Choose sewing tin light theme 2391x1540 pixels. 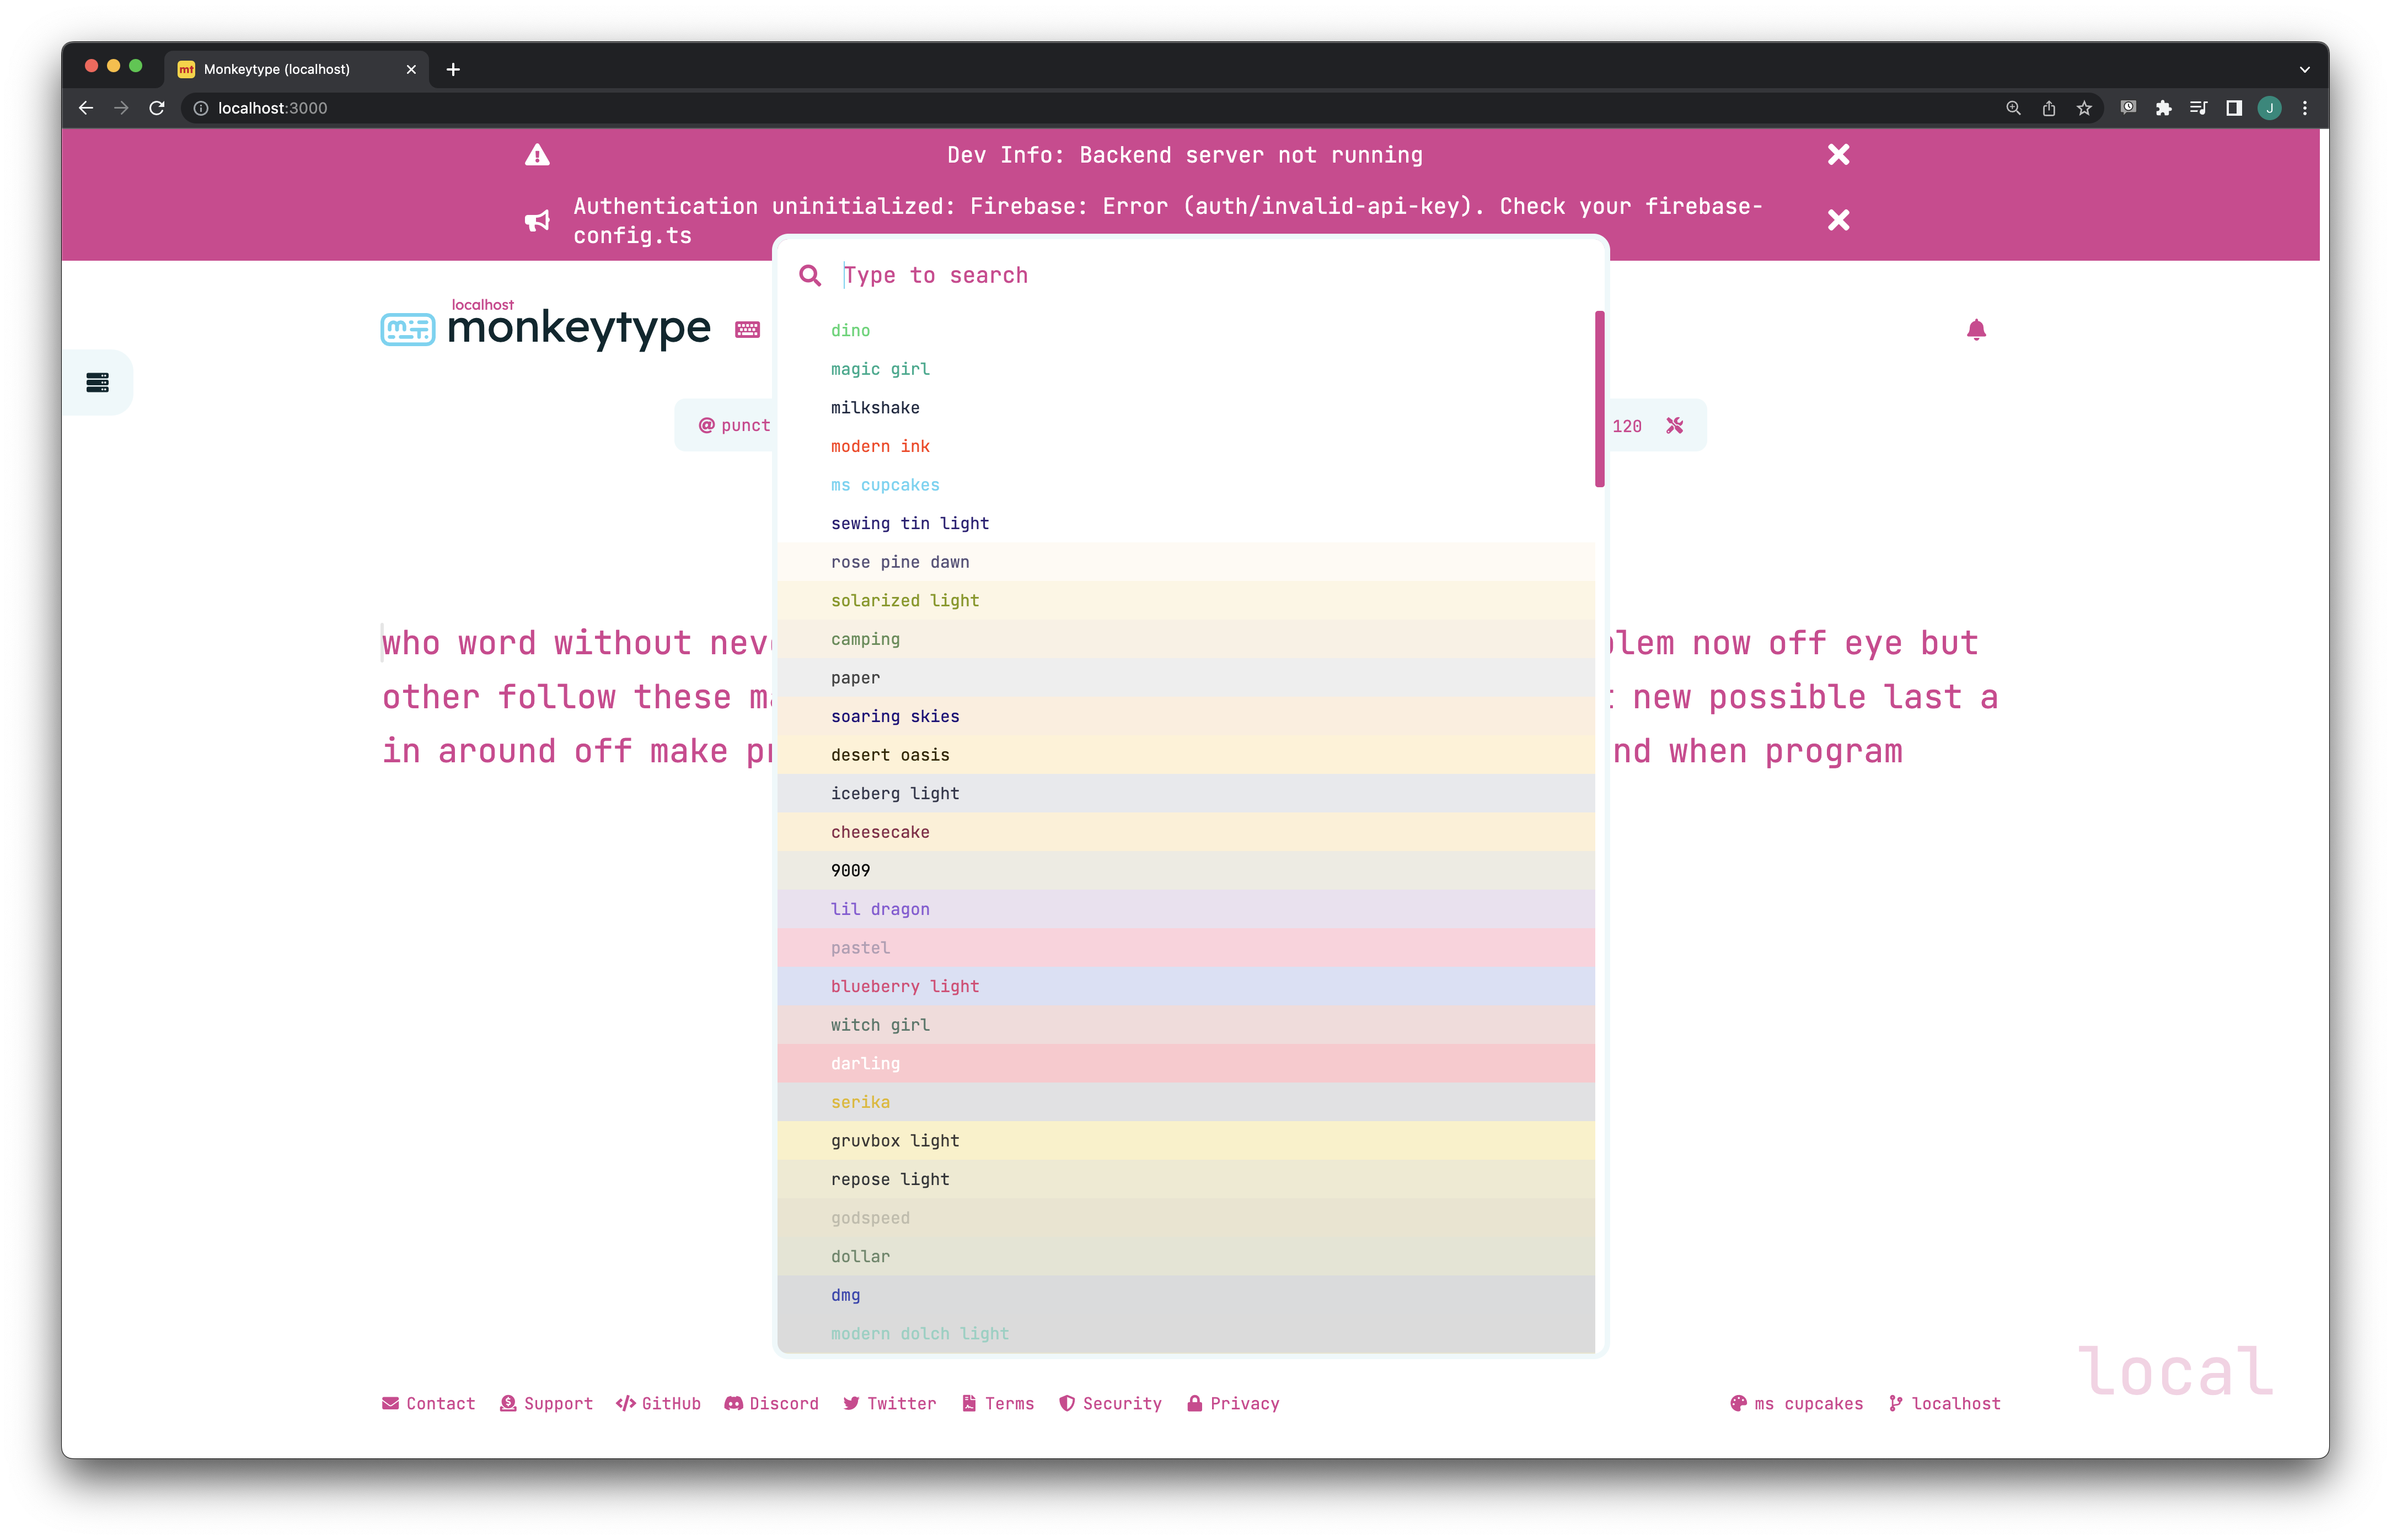point(1187,523)
